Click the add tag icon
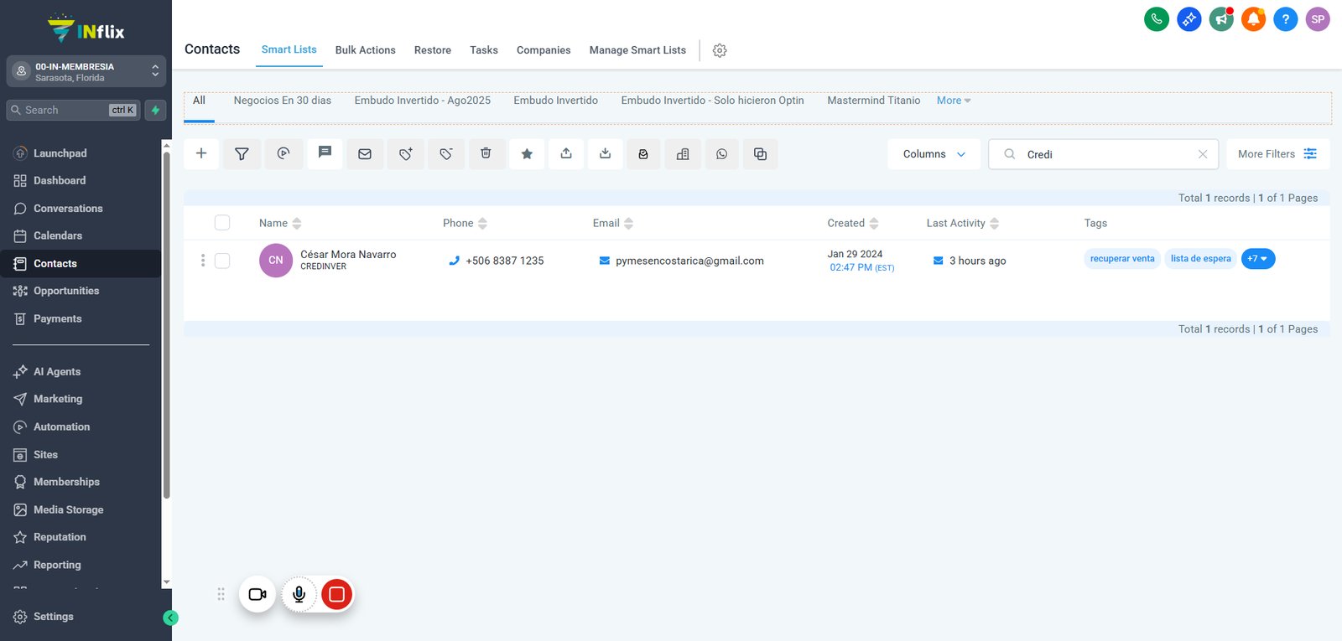 pyautogui.click(x=406, y=154)
